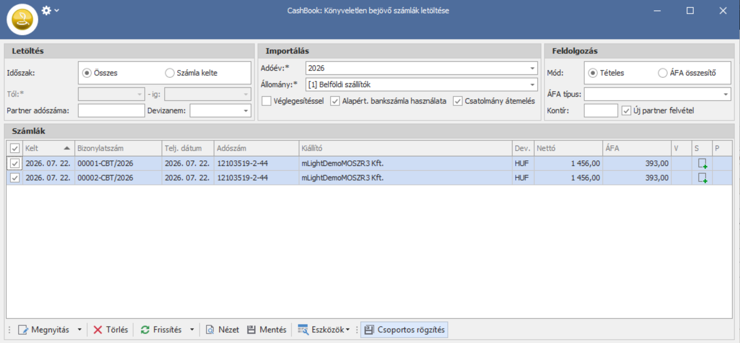The height and width of the screenshot is (343, 740).
Task: Sort by Adószám column header
Action: point(256,148)
